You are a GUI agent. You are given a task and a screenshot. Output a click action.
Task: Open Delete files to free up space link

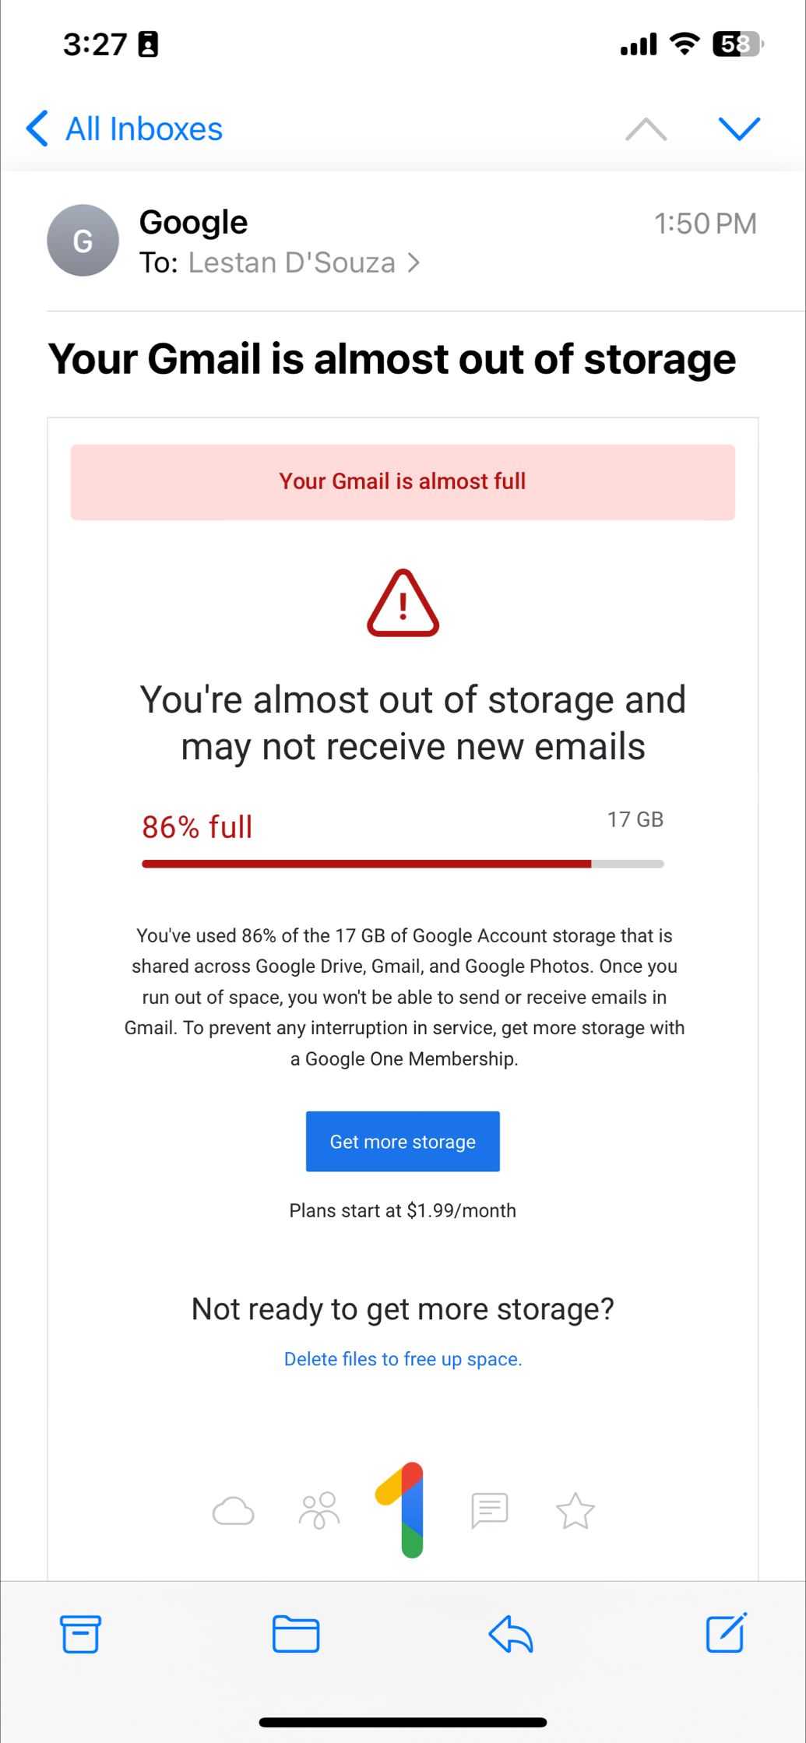(403, 1359)
